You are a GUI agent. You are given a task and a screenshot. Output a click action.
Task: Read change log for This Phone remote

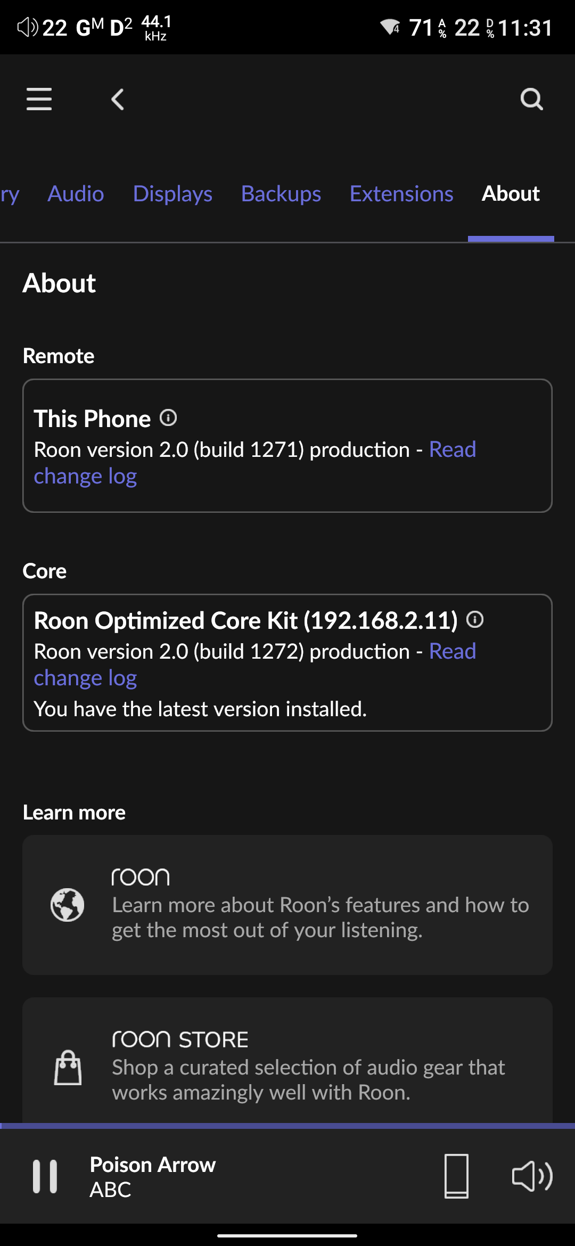pyautogui.click(x=85, y=476)
